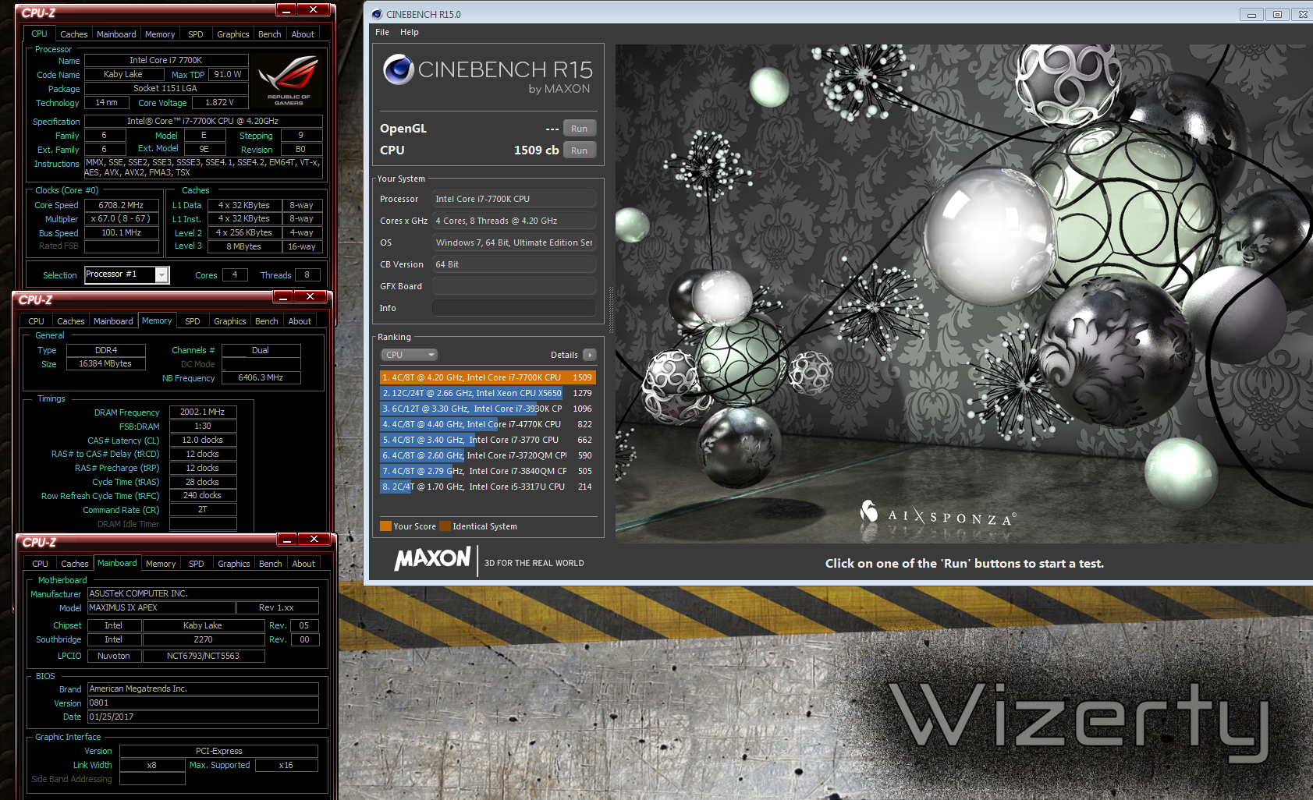Click the rendered Cinebench scene image
The image size is (1313, 800).
pos(963,293)
